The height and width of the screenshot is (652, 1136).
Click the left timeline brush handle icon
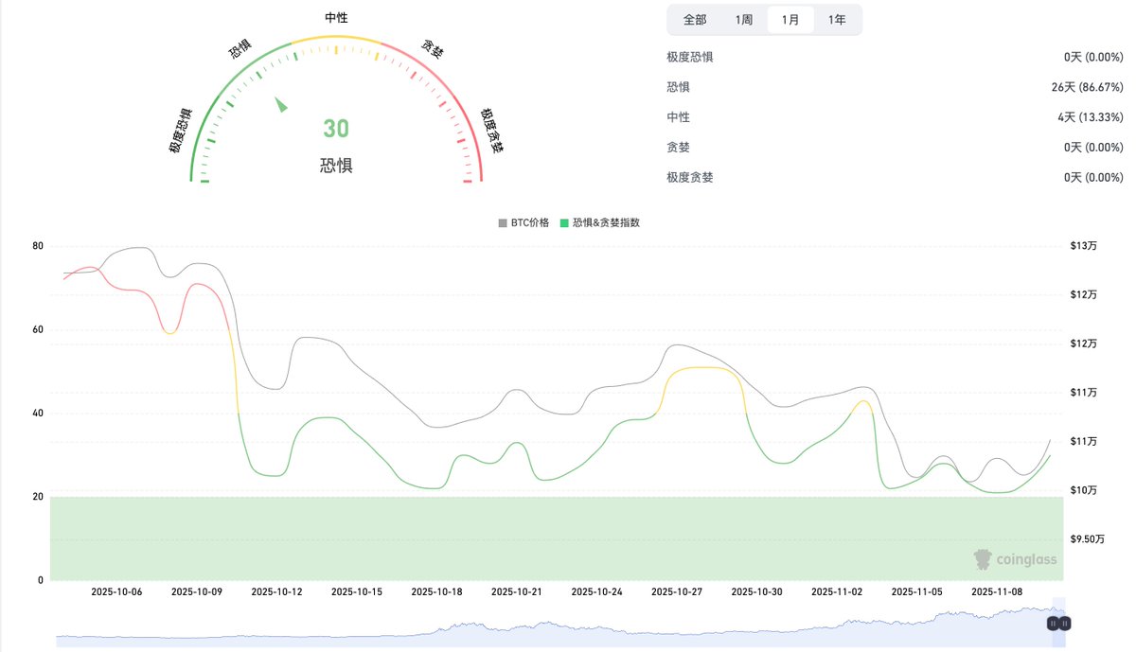pos(1053,624)
